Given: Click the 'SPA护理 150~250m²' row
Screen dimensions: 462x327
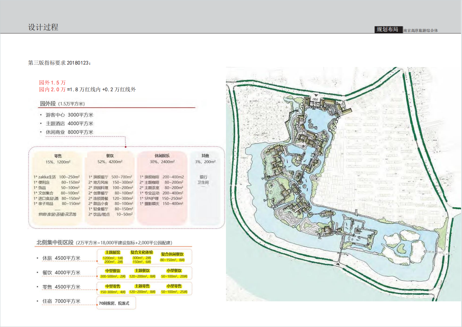Looking at the screenshot, I should (161, 198).
